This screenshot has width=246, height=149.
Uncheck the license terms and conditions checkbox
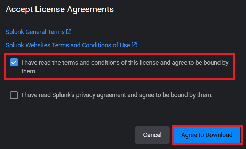point(14,63)
